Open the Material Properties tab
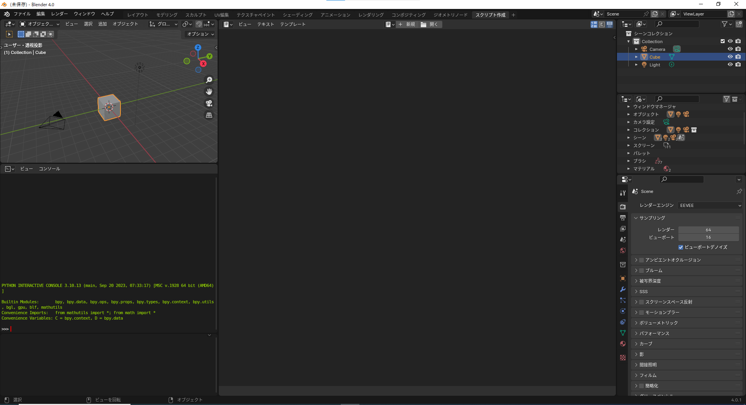Screen dimensions: 746x405 click(622, 344)
